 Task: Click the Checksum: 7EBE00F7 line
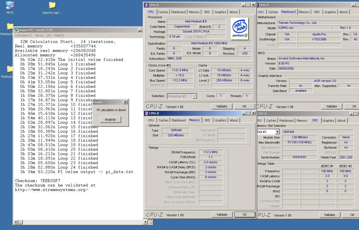coord(38,181)
